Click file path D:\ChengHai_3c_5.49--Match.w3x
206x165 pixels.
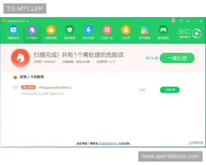(42, 94)
